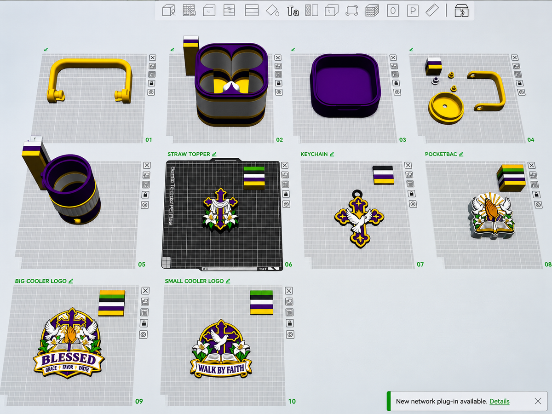Click the SMALL COOLER LOGO plate name

click(194, 281)
